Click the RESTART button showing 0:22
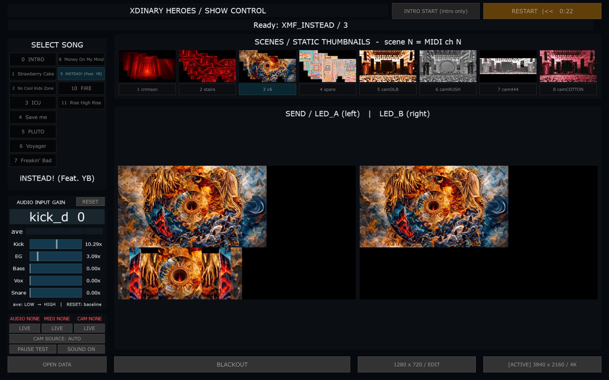The image size is (609, 380). 542,11
